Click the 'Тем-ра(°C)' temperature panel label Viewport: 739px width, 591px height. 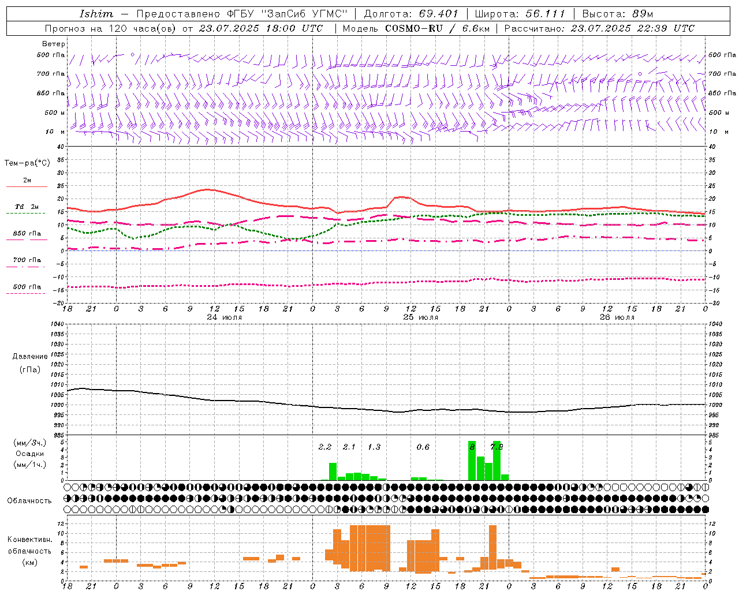click(x=27, y=163)
